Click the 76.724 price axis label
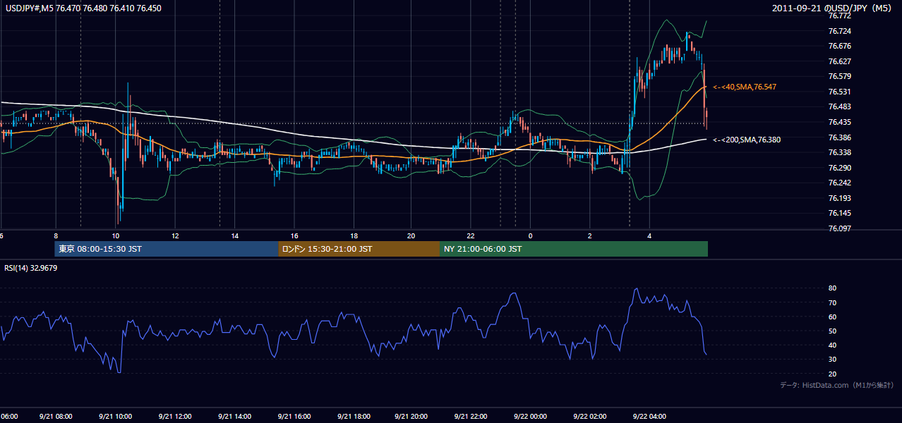This screenshot has height=423, width=902. tap(839, 31)
